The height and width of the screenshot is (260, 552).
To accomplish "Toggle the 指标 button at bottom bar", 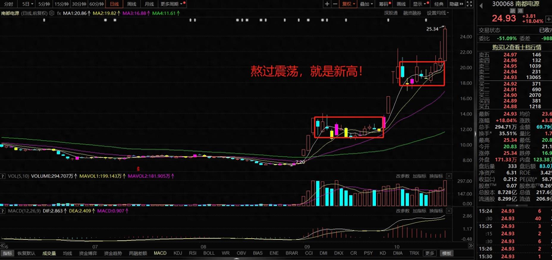I will click(x=7, y=253).
